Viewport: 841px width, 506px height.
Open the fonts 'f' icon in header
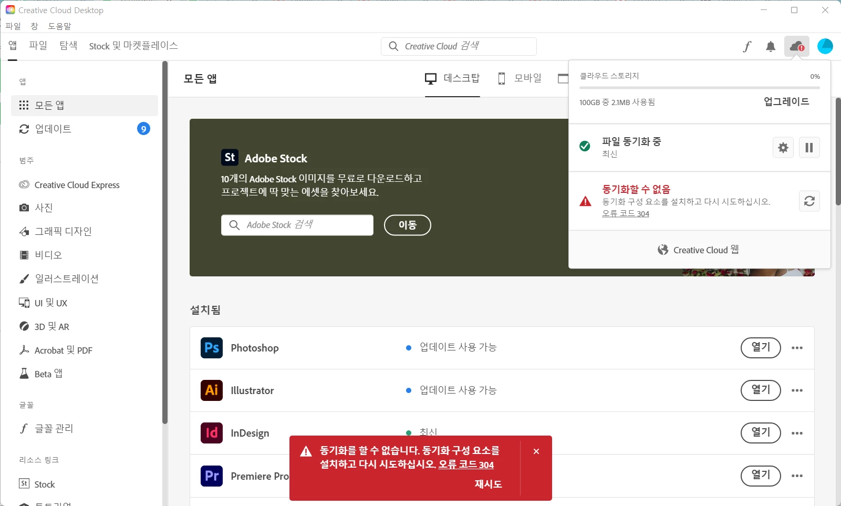pyautogui.click(x=747, y=47)
